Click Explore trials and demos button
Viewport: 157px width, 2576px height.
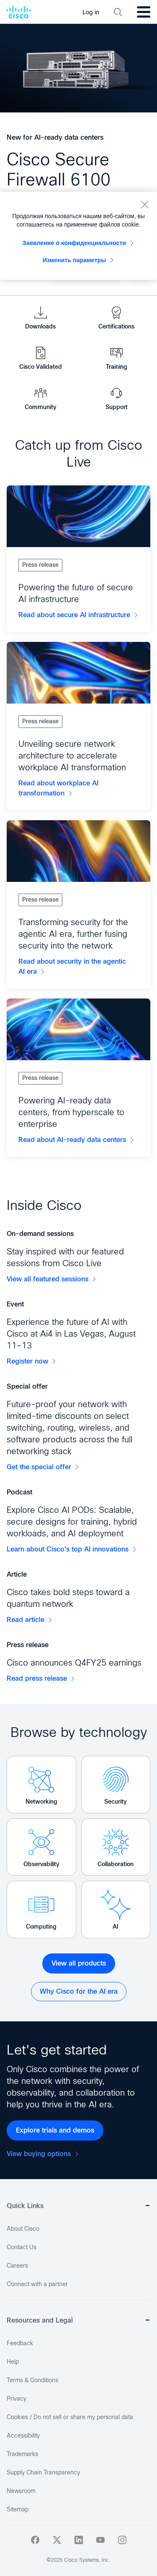point(55,2130)
